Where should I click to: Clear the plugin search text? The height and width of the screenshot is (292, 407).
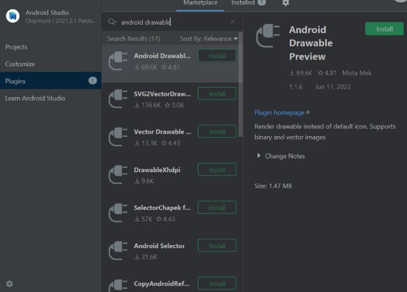tap(232, 22)
